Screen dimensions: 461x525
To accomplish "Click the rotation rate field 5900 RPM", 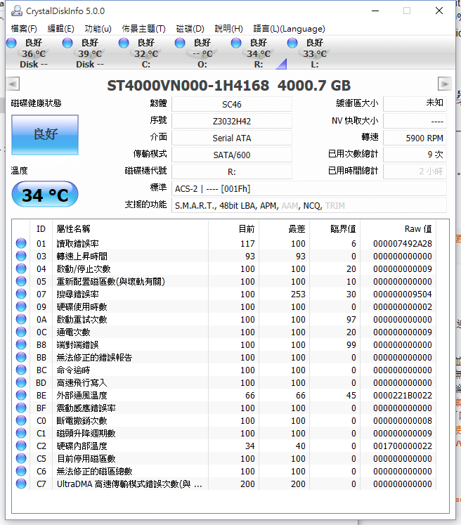I will coord(415,138).
